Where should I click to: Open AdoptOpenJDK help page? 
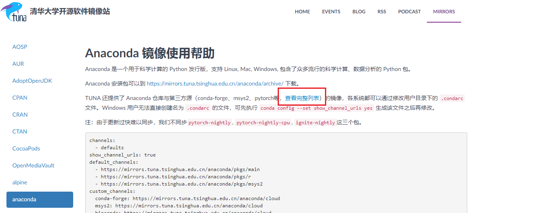tap(32, 81)
